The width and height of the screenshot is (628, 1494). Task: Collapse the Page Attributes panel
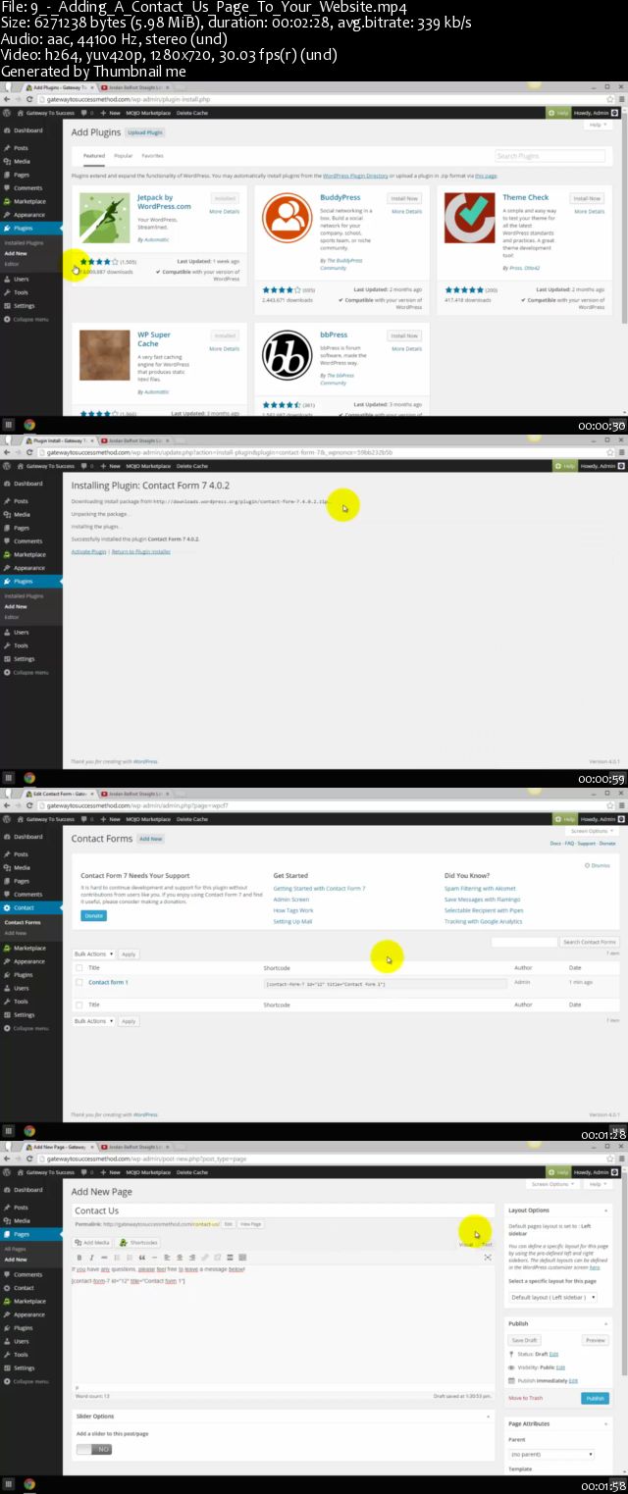(x=604, y=1423)
